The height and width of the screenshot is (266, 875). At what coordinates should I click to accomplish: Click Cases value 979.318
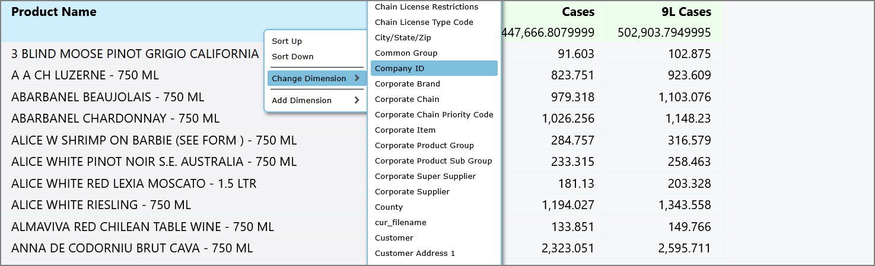click(x=574, y=97)
